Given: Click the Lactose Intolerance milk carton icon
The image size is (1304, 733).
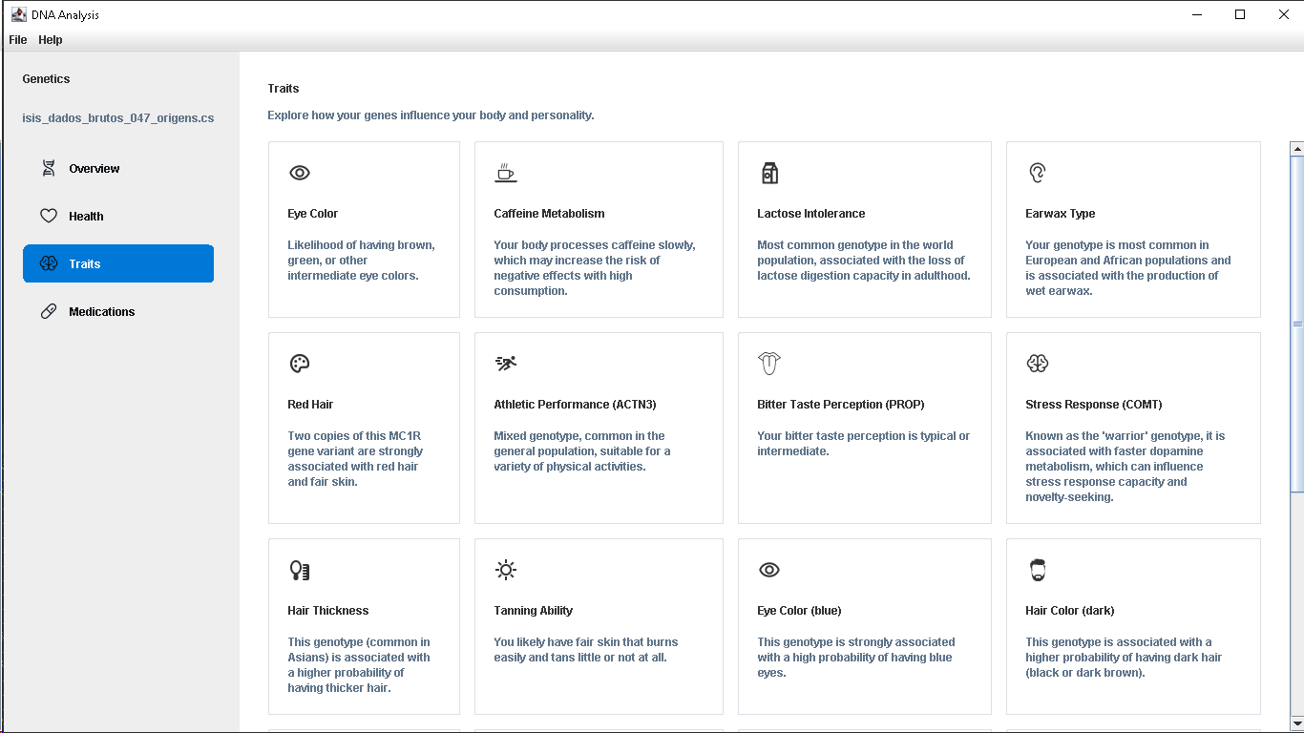Looking at the screenshot, I should (x=769, y=173).
